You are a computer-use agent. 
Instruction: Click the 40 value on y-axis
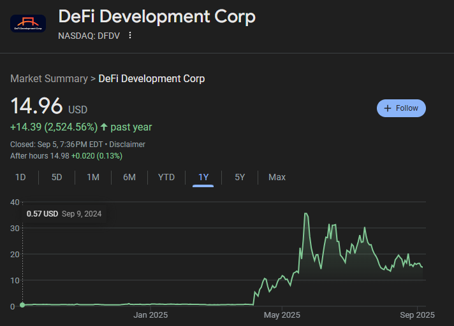point(15,202)
